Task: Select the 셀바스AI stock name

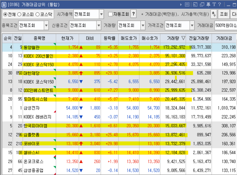Action: pyautogui.click(x=31, y=153)
